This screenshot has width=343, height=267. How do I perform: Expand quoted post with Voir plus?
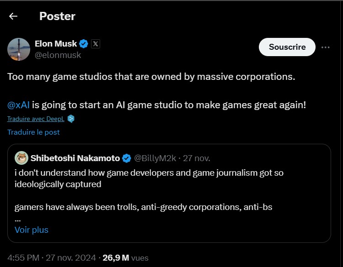(31, 230)
